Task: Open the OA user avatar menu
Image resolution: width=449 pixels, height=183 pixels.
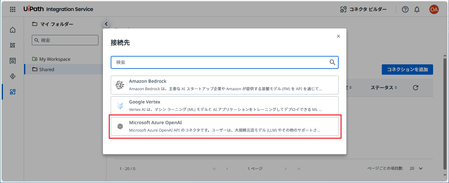Action: tap(434, 9)
